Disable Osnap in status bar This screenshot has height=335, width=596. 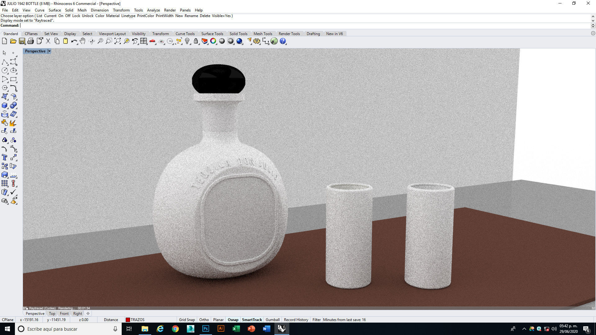(x=233, y=320)
